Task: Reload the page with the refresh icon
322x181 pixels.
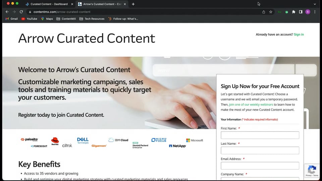Action: [x=21, y=12]
